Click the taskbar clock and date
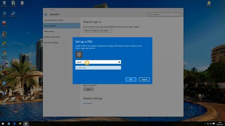The height and width of the screenshot is (126, 225). (220, 124)
